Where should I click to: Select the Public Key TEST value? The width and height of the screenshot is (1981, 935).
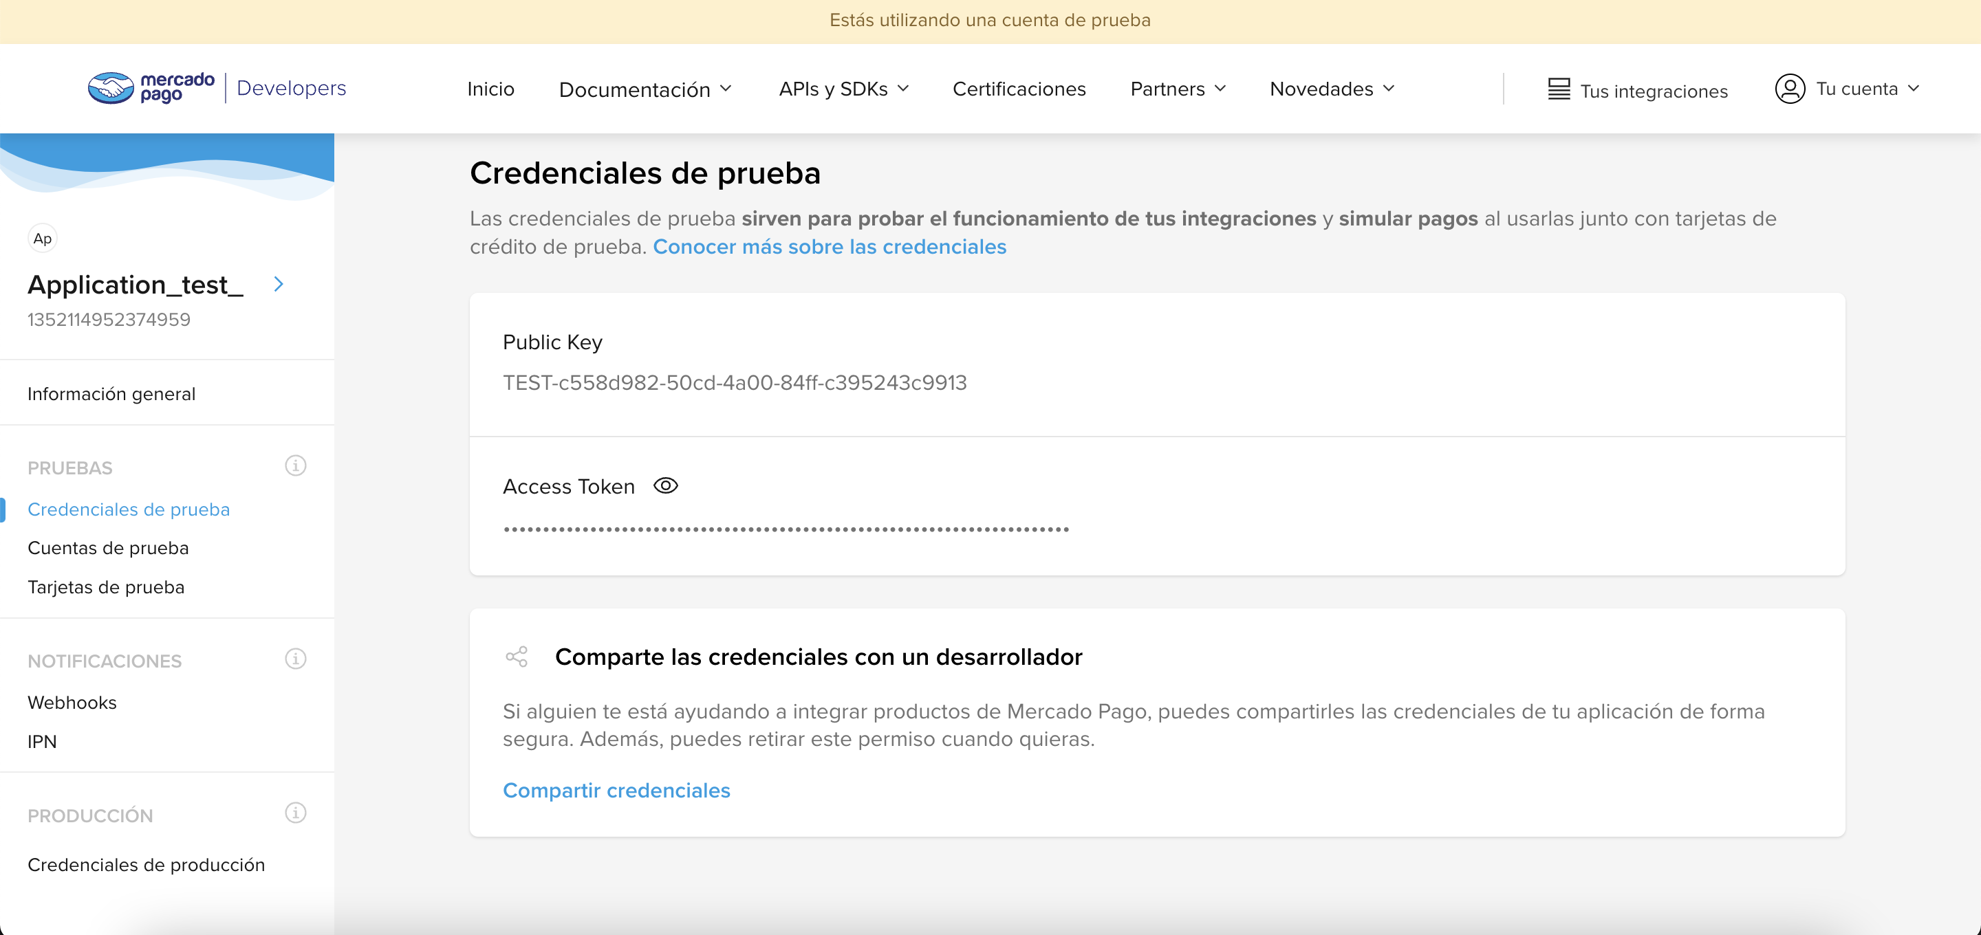tap(735, 383)
